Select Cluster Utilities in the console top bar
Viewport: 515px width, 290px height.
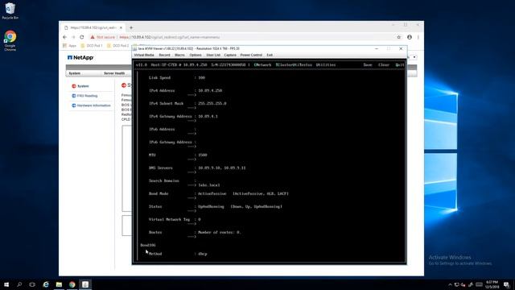tap(294, 64)
